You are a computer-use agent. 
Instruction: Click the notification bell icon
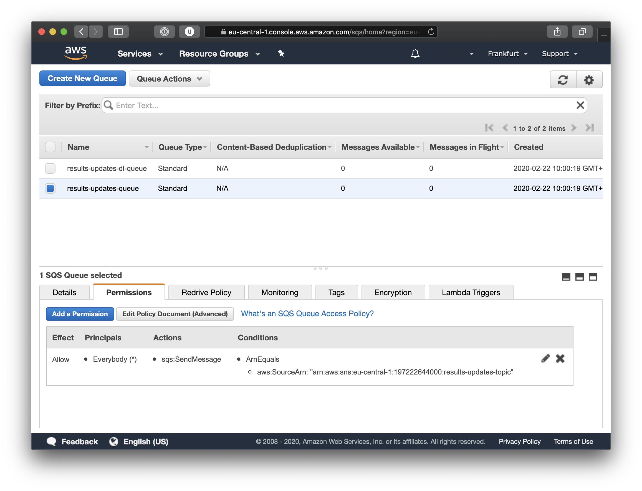click(x=415, y=54)
